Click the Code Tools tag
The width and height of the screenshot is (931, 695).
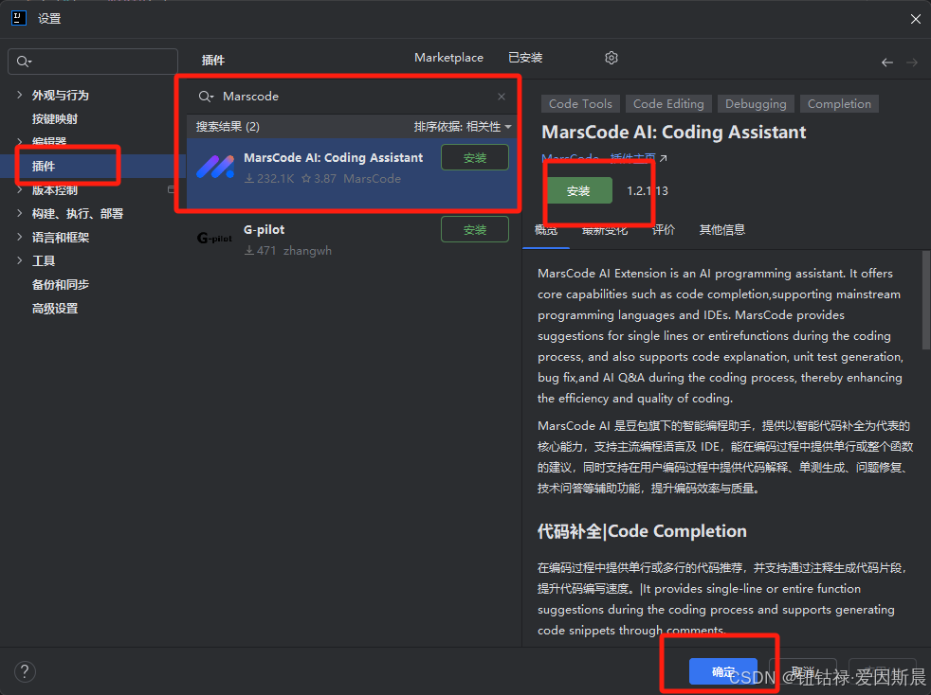click(x=580, y=104)
